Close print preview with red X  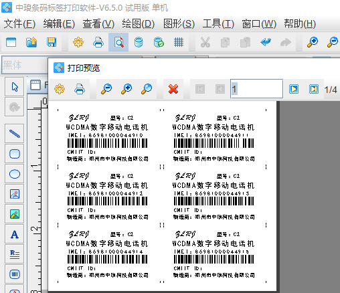[x=173, y=89]
